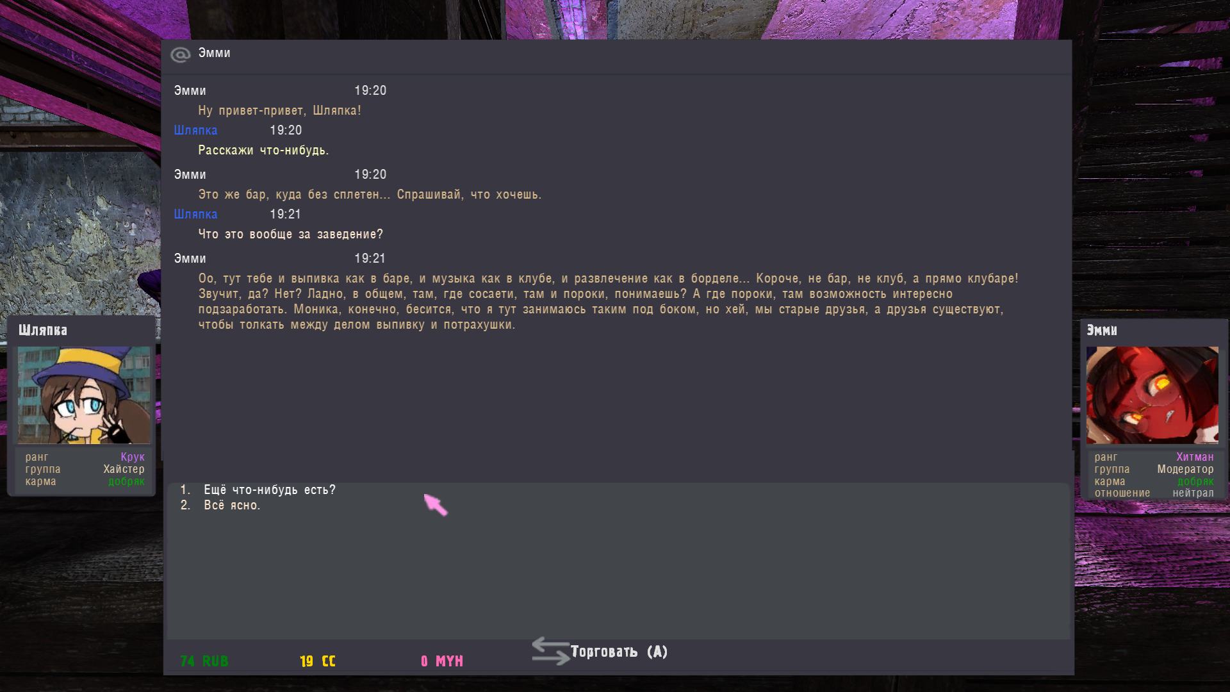This screenshot has width=1230, height=692.
Task: Click the 19 CC currency counter
Action: [318, 661]
